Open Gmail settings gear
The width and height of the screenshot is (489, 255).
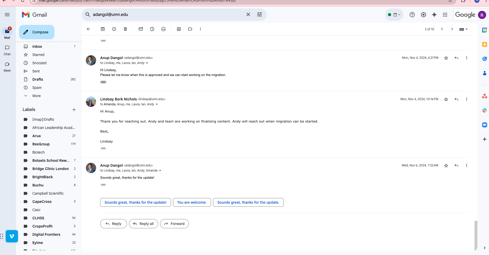(423, 15)
